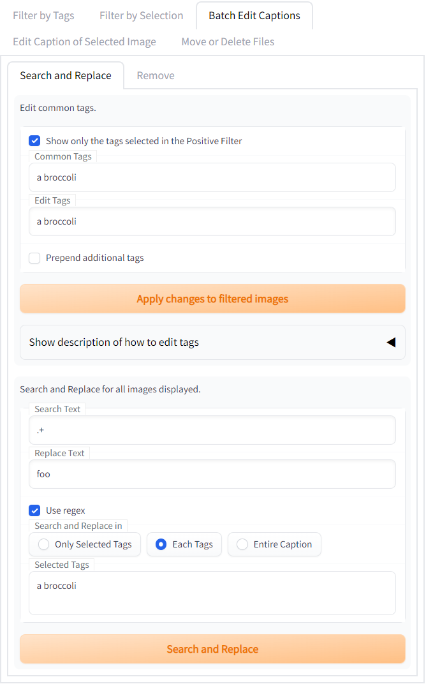The image size is (426, 684).
Task: Select the Search and Replace sub-tab
Action: point(66,75)
